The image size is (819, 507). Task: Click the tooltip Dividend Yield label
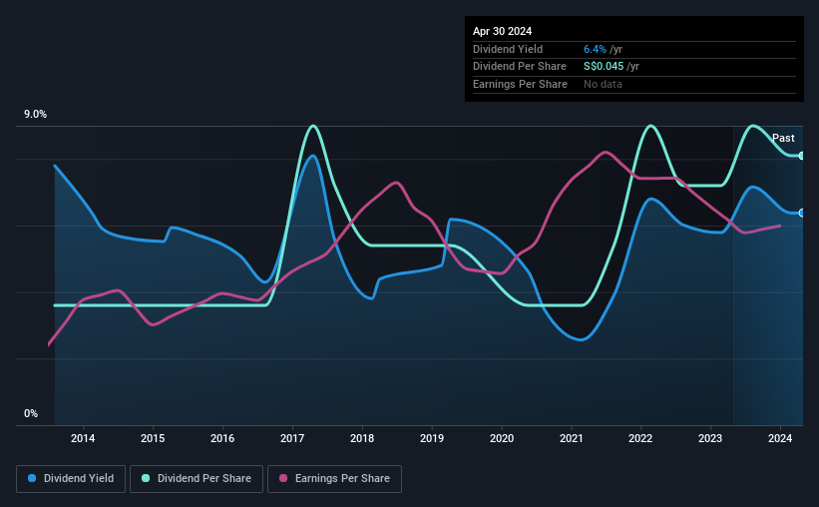click(x=508, y=49)
